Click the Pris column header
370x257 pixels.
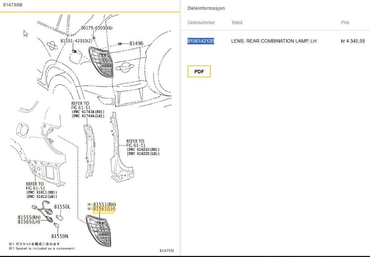pos(345,23)
